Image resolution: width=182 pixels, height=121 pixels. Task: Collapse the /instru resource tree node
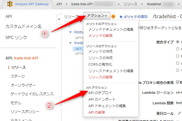point(70,32)
